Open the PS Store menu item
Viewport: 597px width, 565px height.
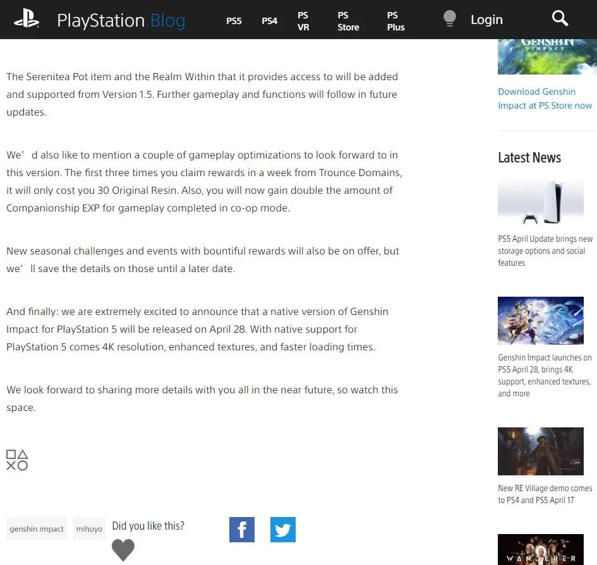tap(348, 21)
